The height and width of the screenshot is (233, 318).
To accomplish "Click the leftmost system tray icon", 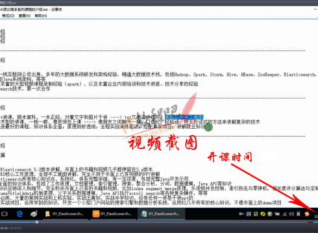I will [x=241, y=214].
